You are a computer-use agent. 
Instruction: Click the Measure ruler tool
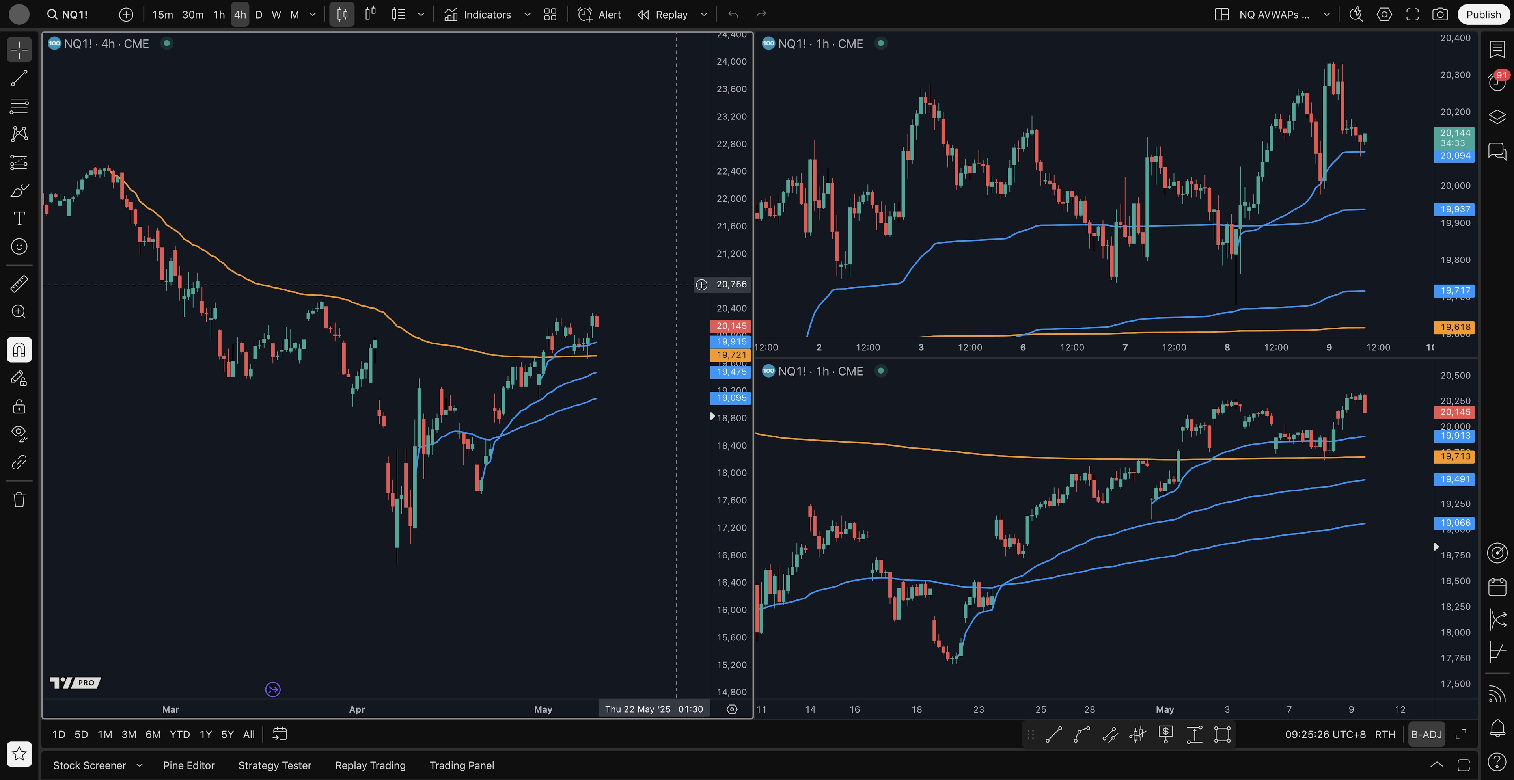[19, 284]
